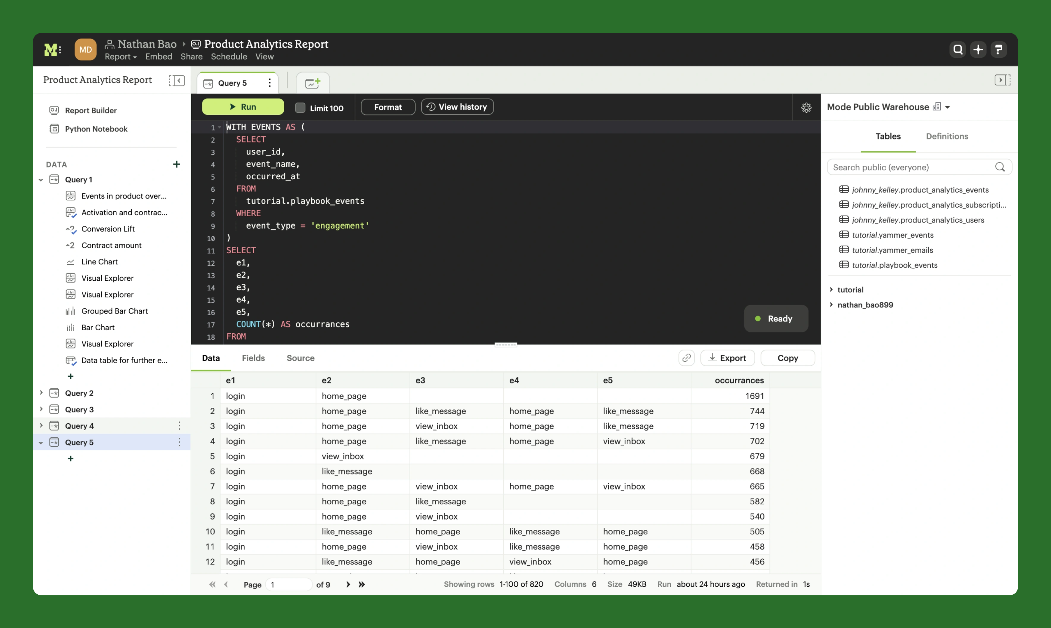
Task: Open Mode Public Warehouse dropdown
Action: tap(948, 107)
